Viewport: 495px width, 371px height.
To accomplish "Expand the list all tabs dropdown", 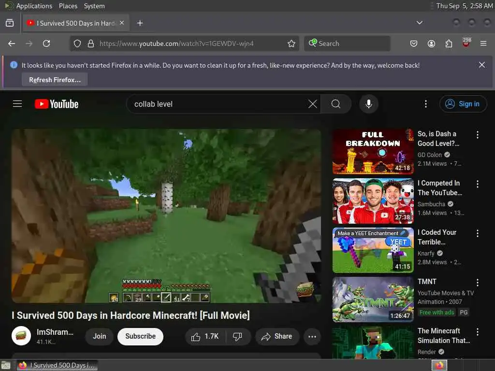I will point(419,23).
